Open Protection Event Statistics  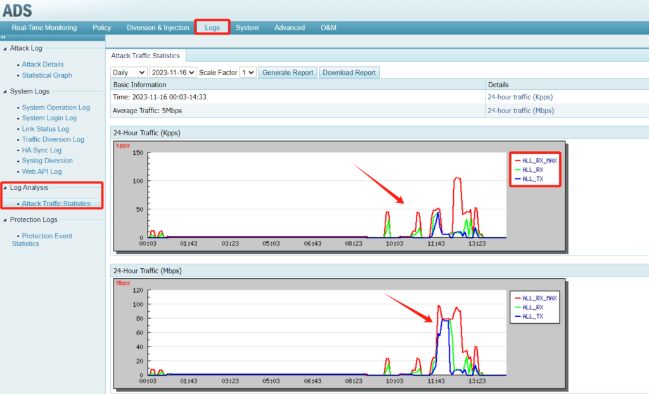point(42,240)
